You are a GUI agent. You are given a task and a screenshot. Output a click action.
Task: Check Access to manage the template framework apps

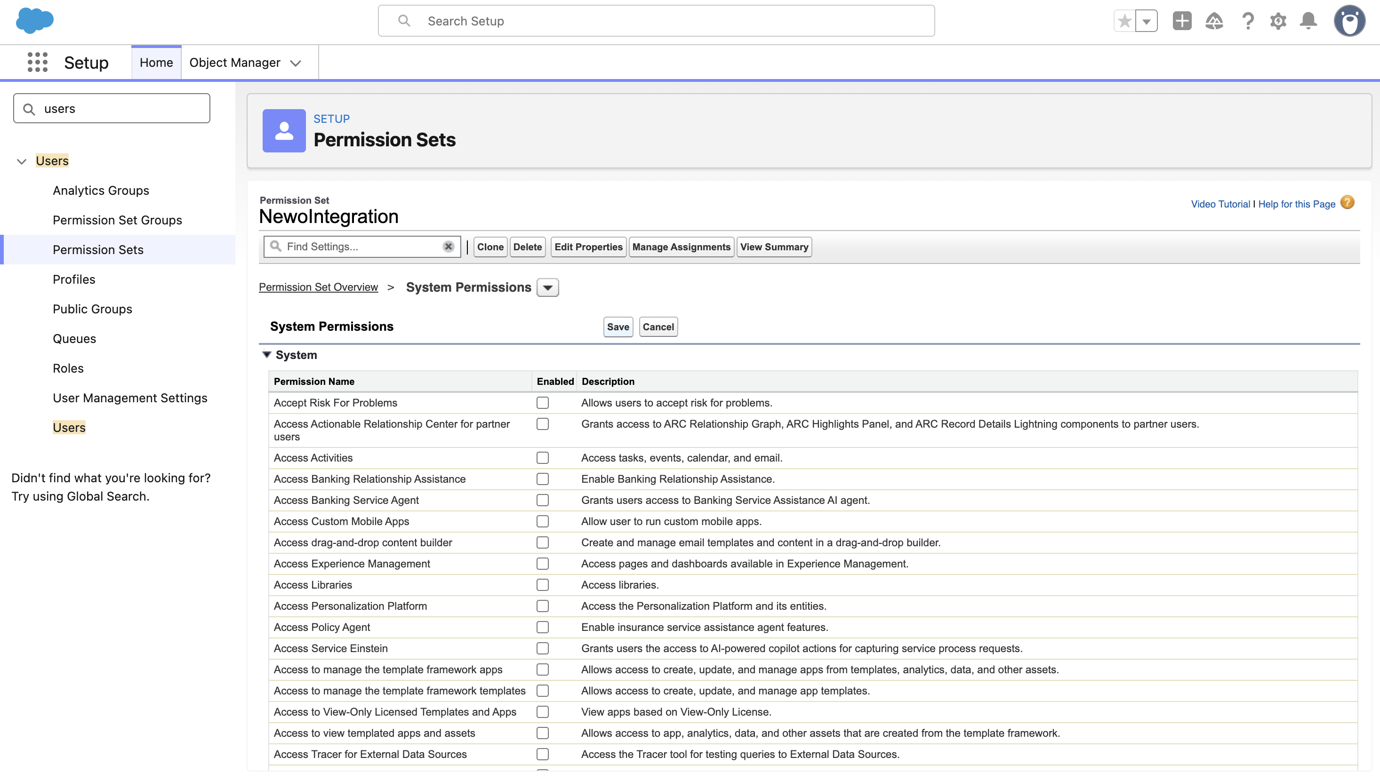point(543,670)
